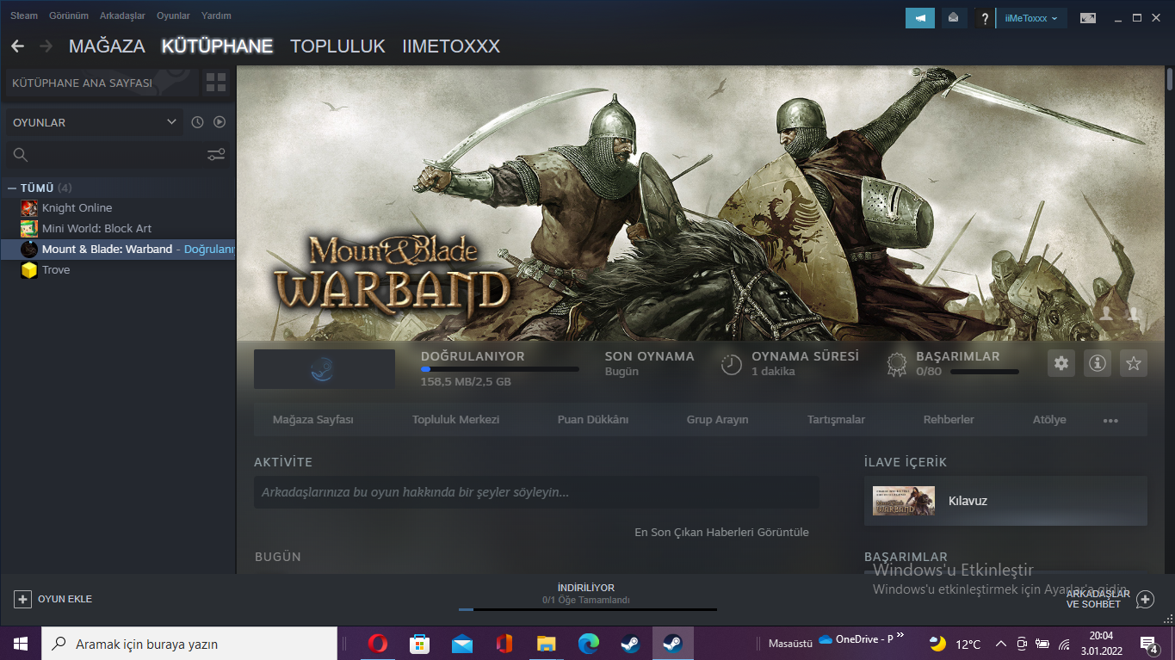Select Trove in the games list

point(118,269)
